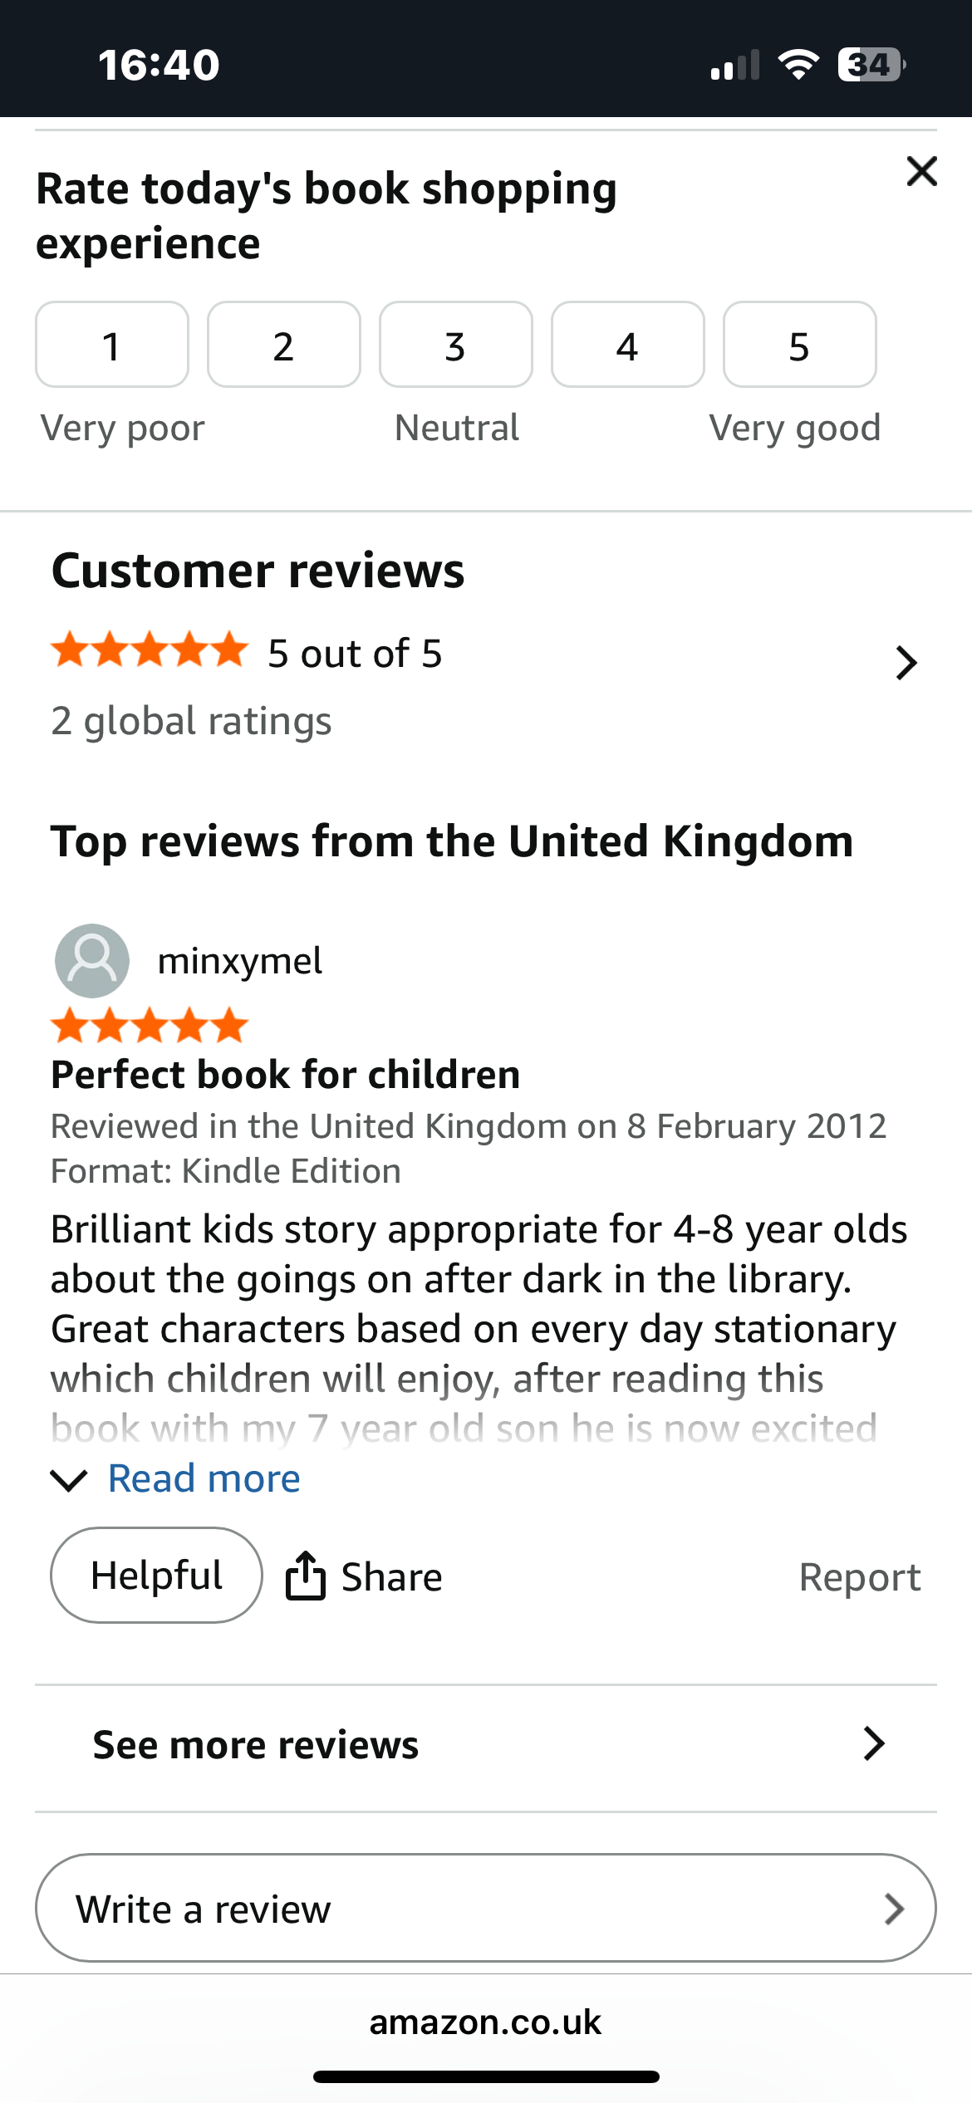Open See more reviews
The width and height of the screenshot is (972, 2103).
pos(486,1745)
